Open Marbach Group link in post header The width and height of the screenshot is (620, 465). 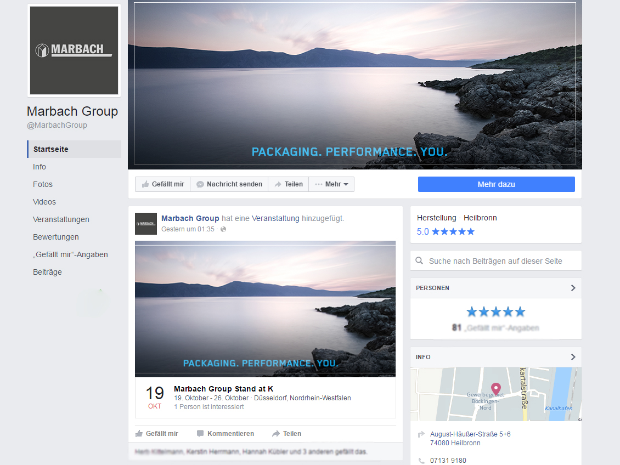click(x=190, y=218)
